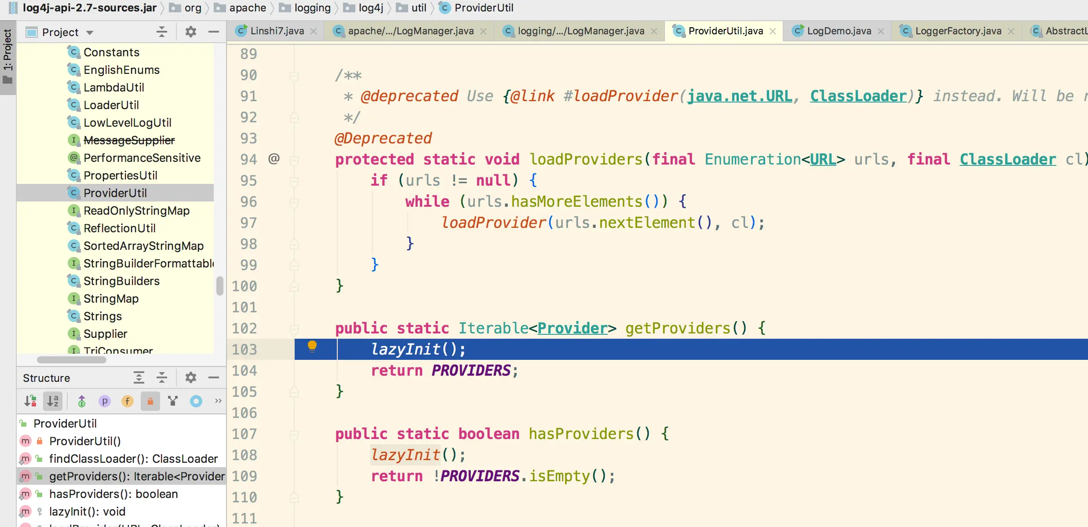1088x527 pixels.
Task: Collapse the hasProviders method fold marker
Action: (294, 434)
